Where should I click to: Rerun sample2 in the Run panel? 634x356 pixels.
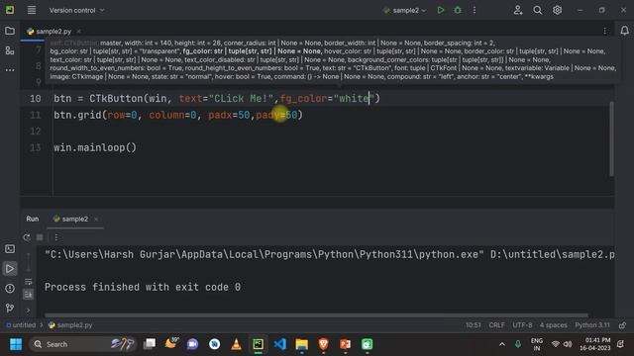point(27,237)
